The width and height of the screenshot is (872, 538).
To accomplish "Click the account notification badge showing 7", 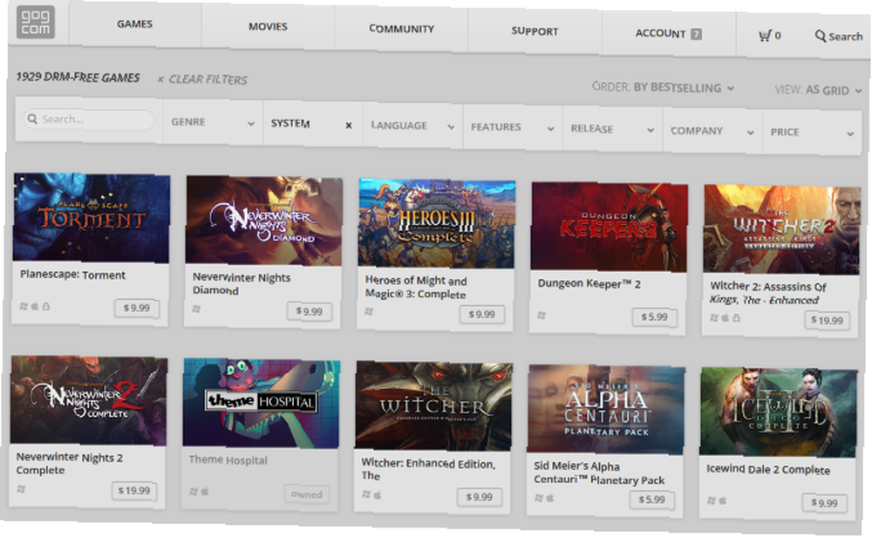I will point(696,34).
